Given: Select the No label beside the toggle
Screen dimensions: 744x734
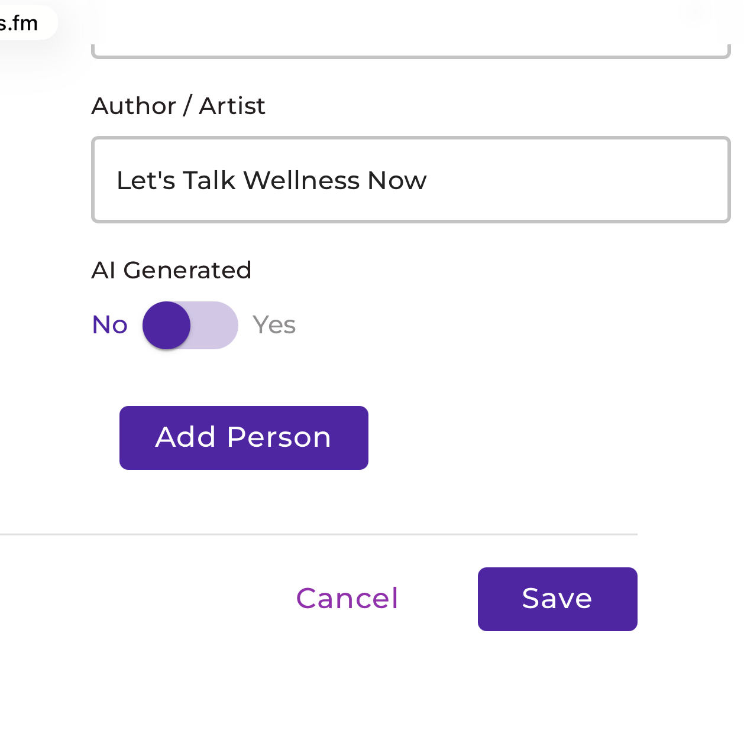Looking at the screenshot, I should 109,324.
